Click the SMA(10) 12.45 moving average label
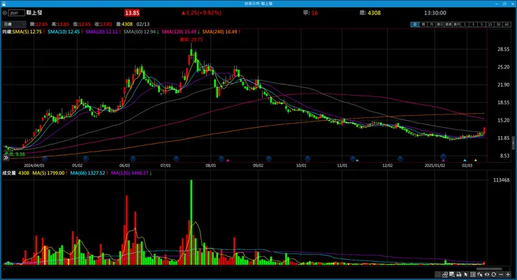Screen dimensions: 517x280 [64, 31]
